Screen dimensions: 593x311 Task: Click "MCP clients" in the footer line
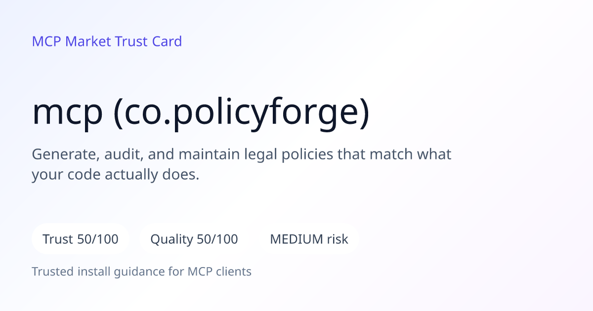219,272
